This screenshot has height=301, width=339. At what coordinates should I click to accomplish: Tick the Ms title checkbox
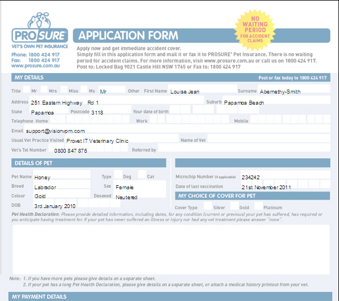click(x=84, y=89)
